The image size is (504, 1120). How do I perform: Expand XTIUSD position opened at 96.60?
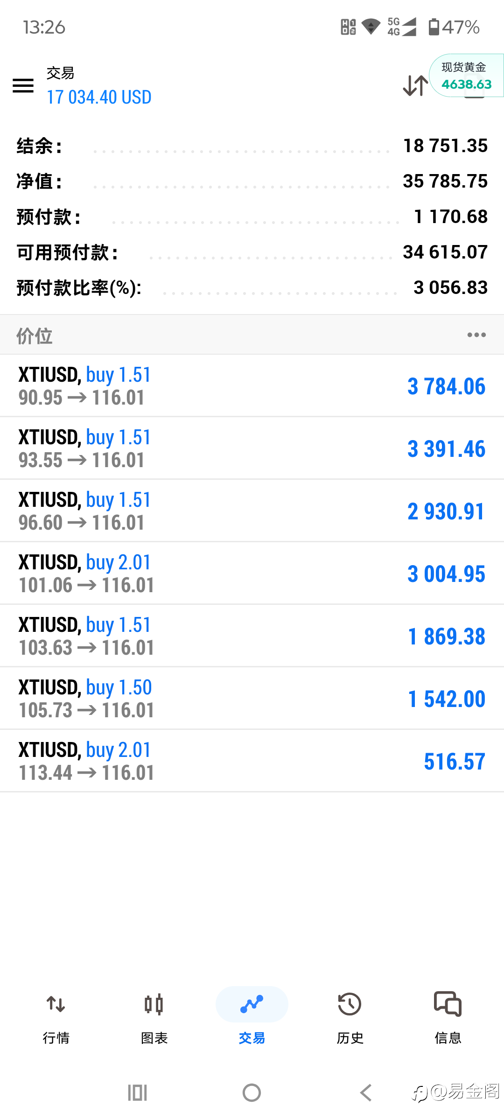coord(252,511)
